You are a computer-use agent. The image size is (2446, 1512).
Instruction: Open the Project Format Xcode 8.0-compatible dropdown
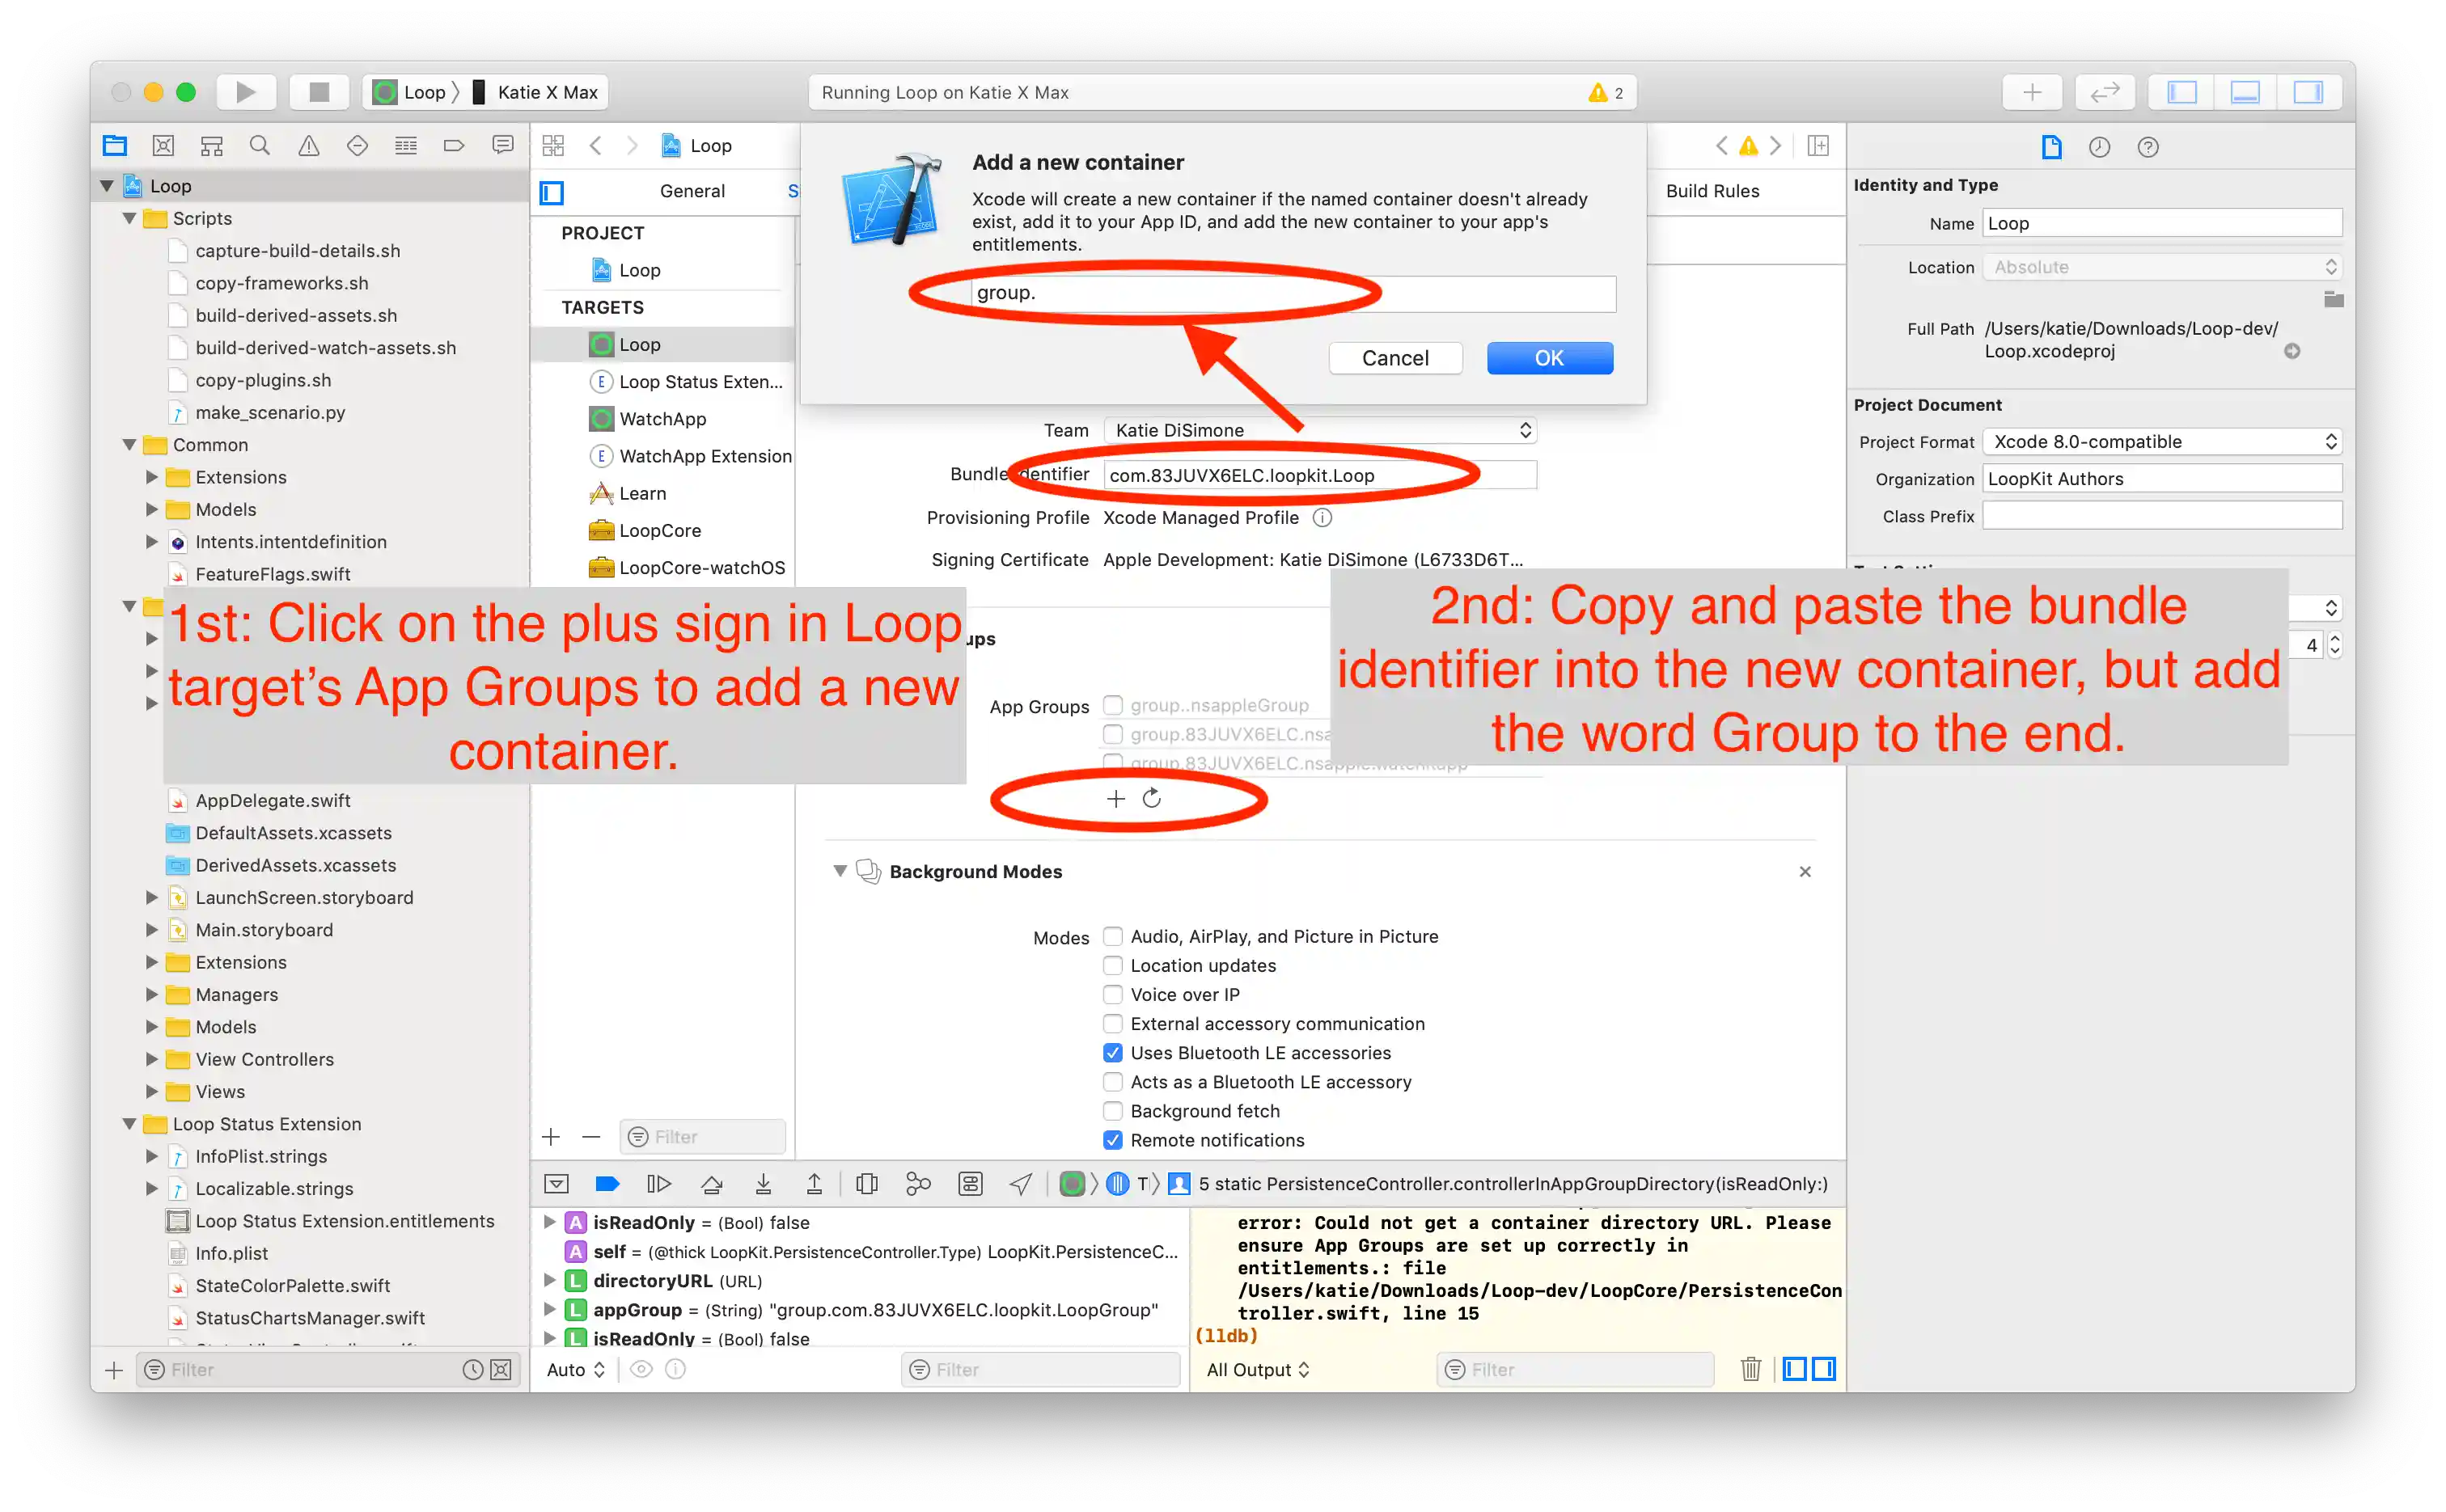point(2161,442)
